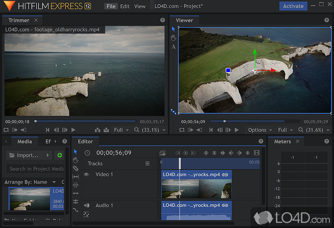Image resolution: width=334 pixels, height=228 pixels.
Task: Toggle Video 1 track visibility eye
Action: point(86,175)
